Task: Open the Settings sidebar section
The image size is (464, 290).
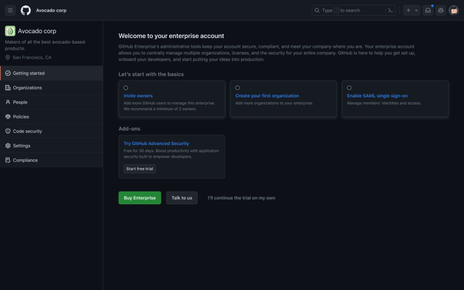Action: (x=22, y=146)
